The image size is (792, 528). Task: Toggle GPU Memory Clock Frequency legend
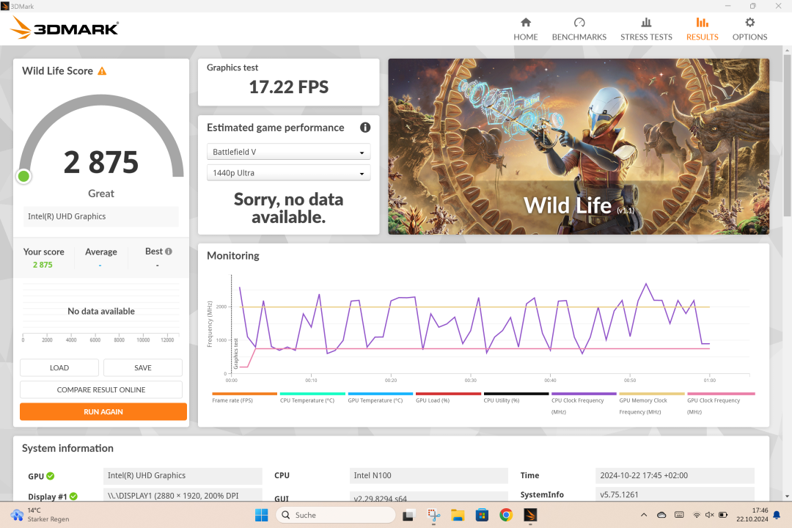pos(652,403)
